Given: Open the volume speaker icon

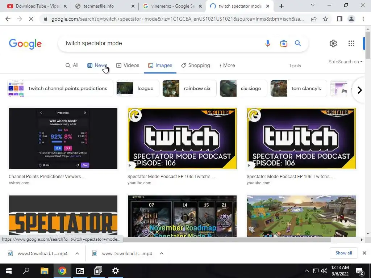Looking at the screenshot, I should pyautogui.click(x=324, y=271).
